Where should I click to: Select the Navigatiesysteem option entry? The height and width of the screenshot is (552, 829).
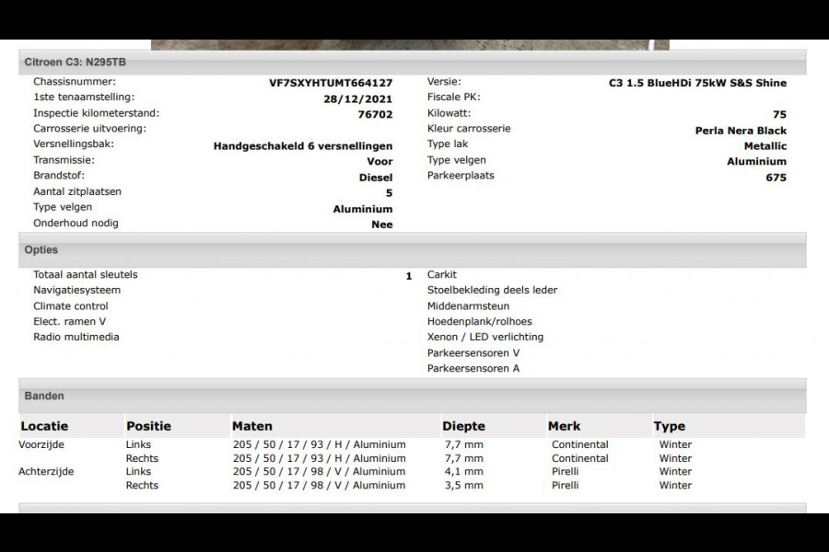(x=76, y=290)
